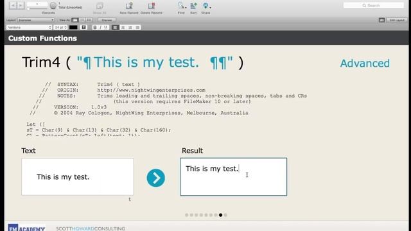This screenshot has width=411, height=231.
Task: Switch View As to list view
Action: [x=82, y=20]
